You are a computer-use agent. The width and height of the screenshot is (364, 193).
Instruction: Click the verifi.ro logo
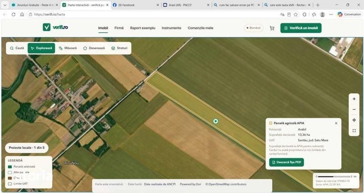click(55, 27)
